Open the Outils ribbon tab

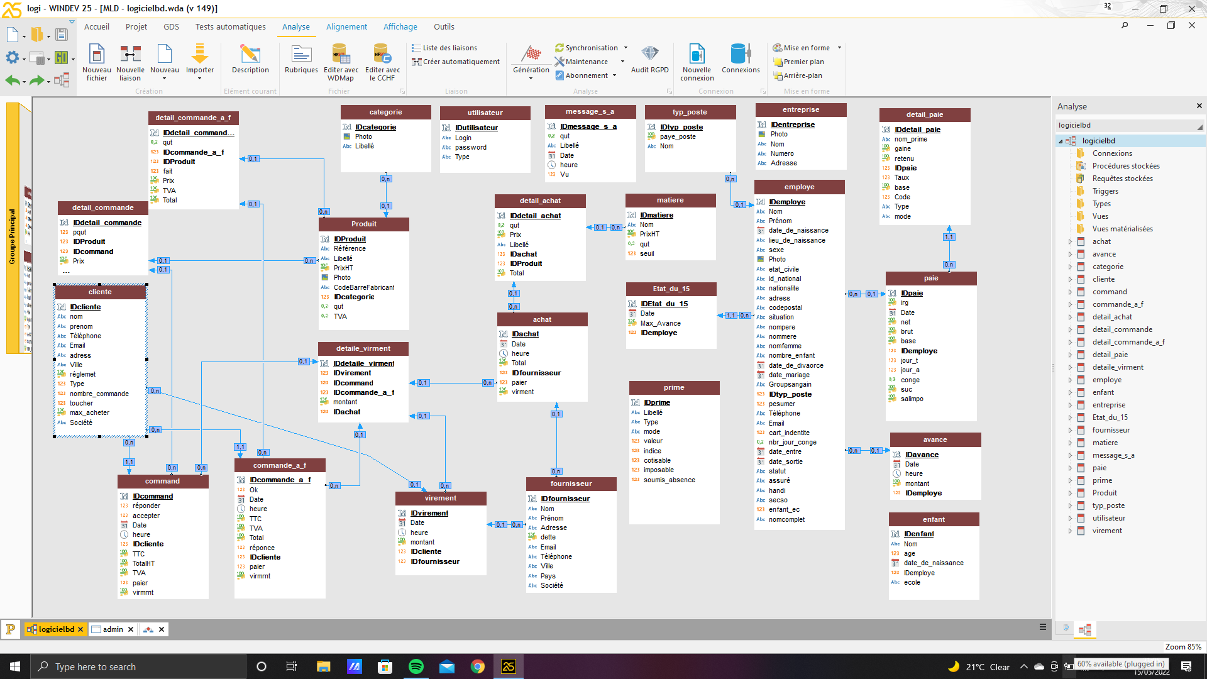click(x=444, y=26)
